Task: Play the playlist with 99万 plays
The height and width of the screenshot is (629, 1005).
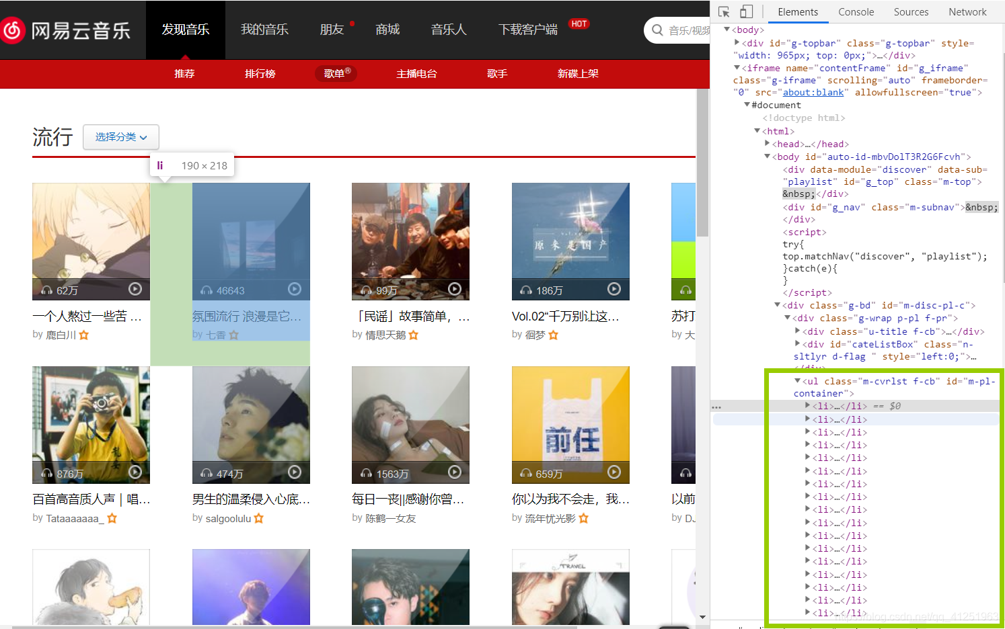Action: [455, 289]
